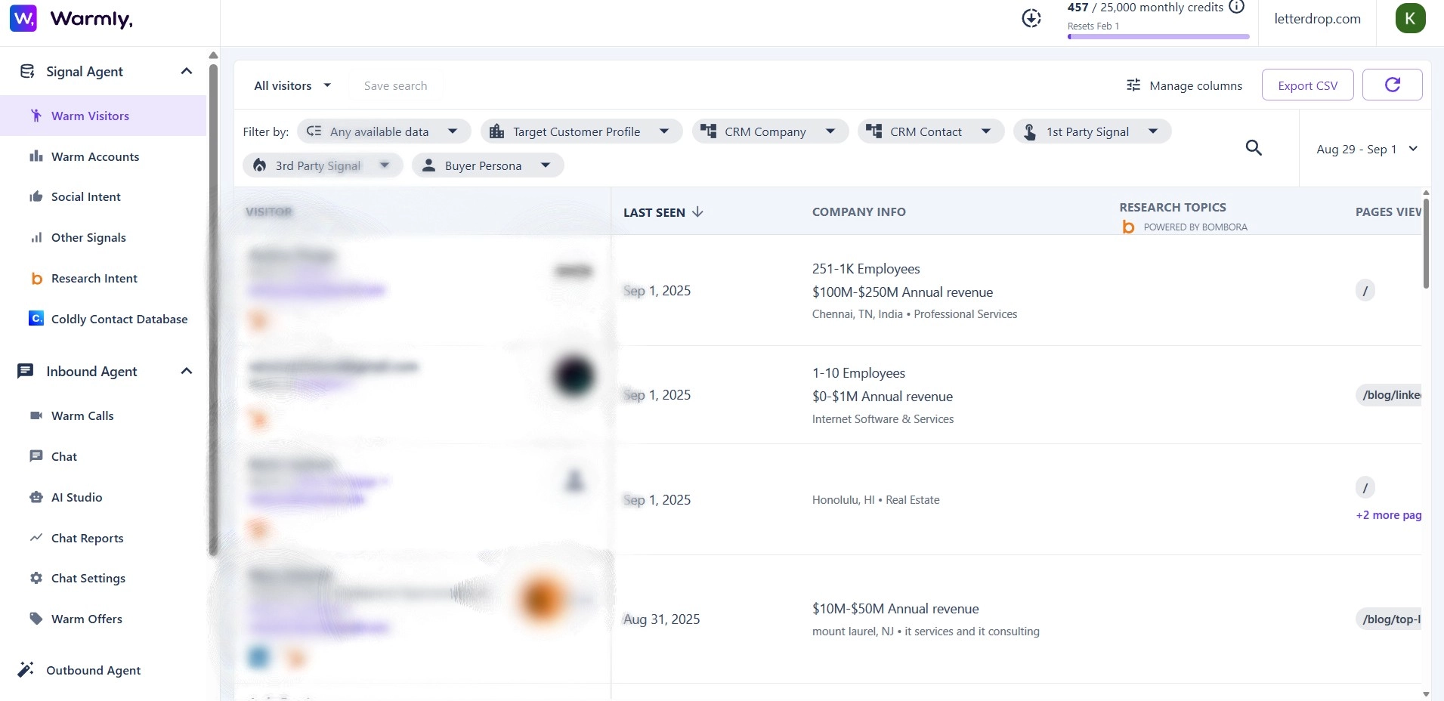Click the Outbound Agent magic wand icon
Image resolution: width=1444 pixels, height=701 pixels.
[26, 670]
